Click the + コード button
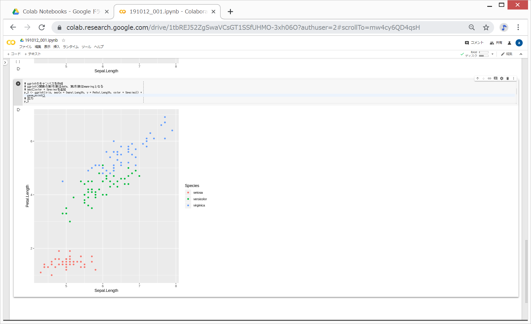Image resolution: width=531 pixels, height=324 pixels. 14,54
